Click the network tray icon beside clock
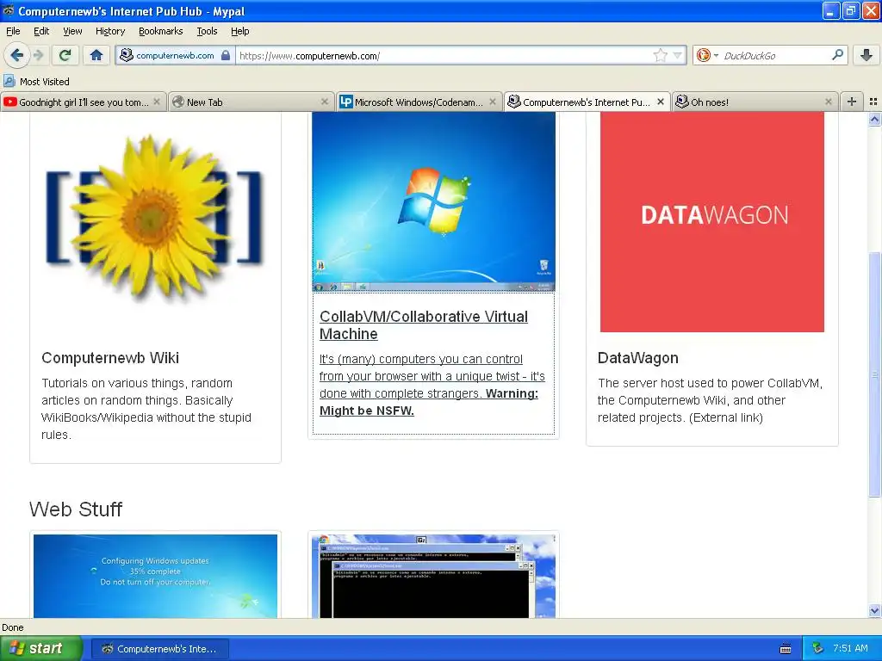The width and height of the screenshot is (882, 661). [818, 648]
